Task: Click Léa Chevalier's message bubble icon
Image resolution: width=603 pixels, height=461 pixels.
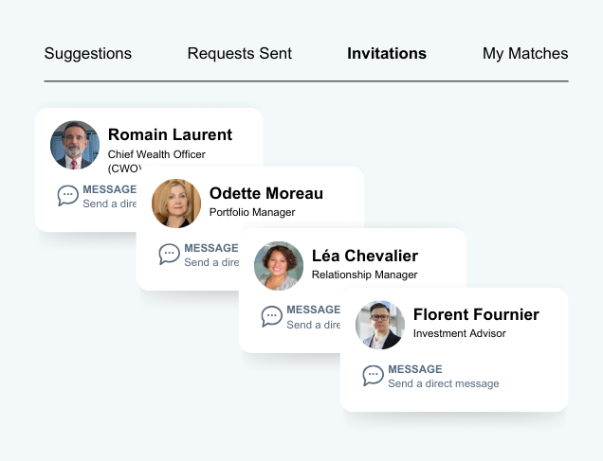Action: tap(272, 316)
